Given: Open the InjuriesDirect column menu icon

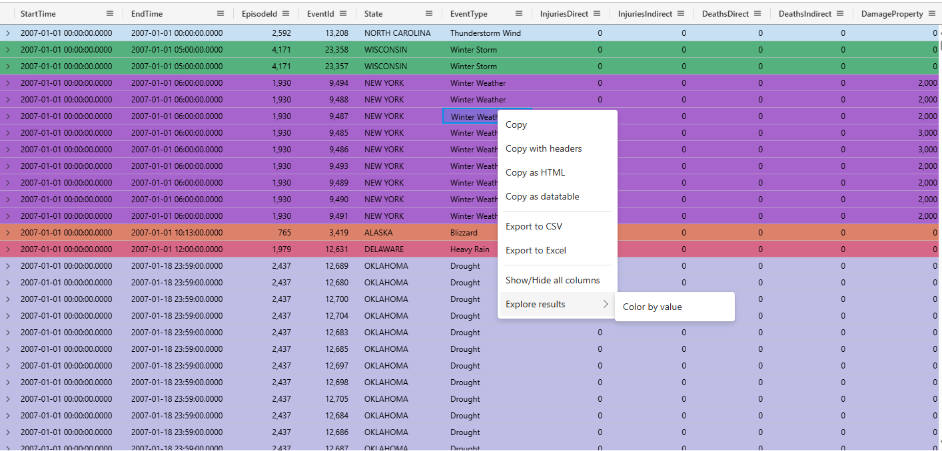Looking at the screenshot, I should coord(597,13).
